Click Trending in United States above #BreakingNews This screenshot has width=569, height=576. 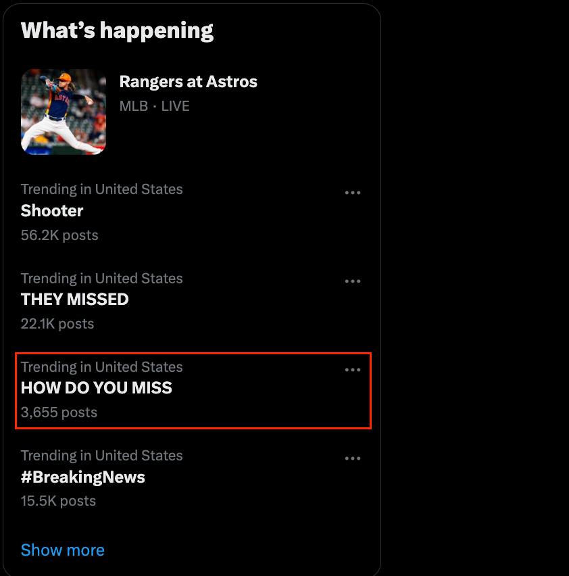(x=101, y=456)
